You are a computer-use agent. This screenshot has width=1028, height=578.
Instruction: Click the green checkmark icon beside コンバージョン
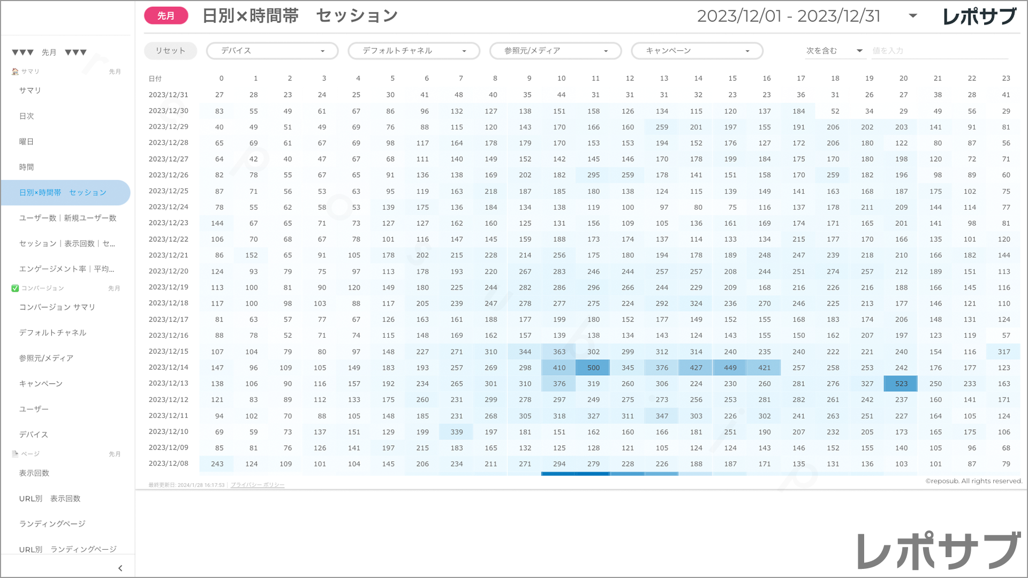point(15,288)
